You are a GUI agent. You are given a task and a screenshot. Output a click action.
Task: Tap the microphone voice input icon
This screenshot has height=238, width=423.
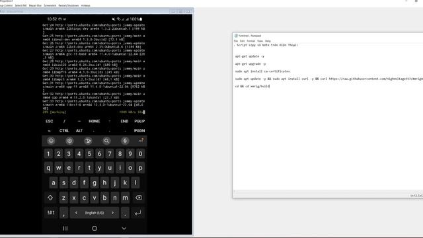[x=125, y=141]
